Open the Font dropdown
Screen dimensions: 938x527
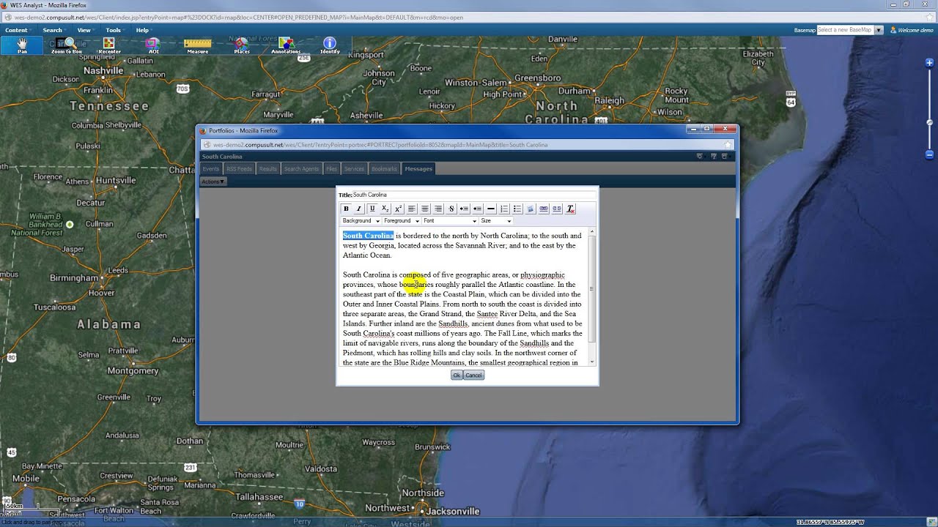click(x=450, y=220)
